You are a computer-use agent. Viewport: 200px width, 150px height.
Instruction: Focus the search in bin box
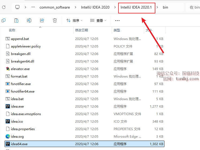point(193,7)
